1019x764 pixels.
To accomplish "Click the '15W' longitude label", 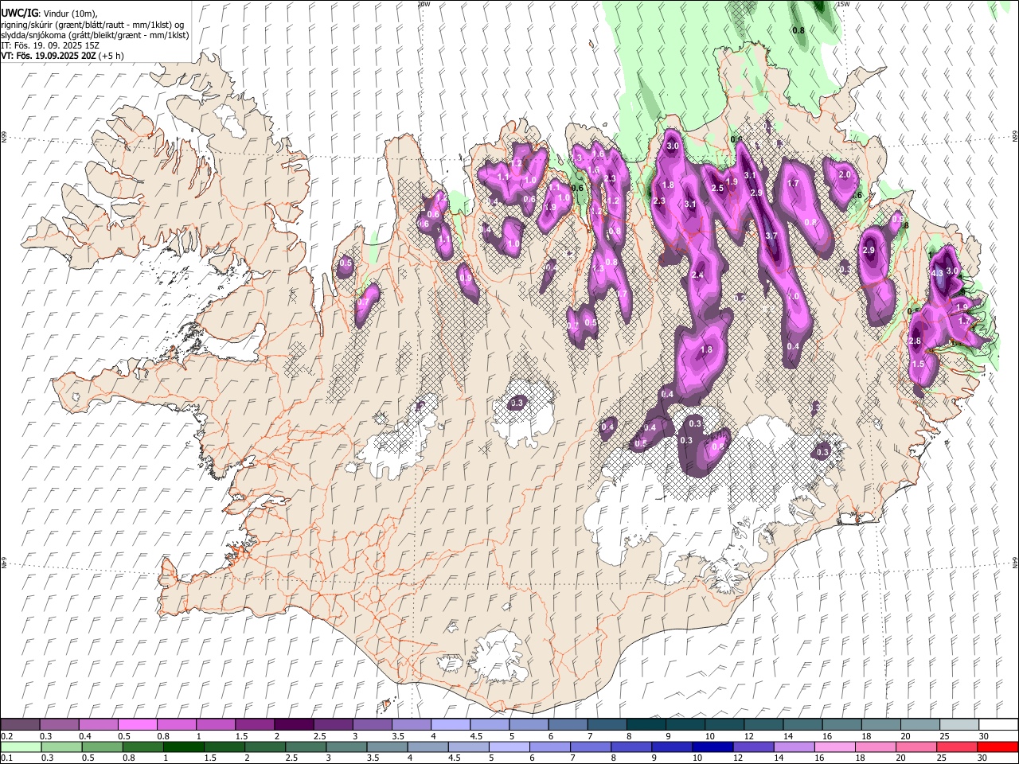I will (842, 4).
